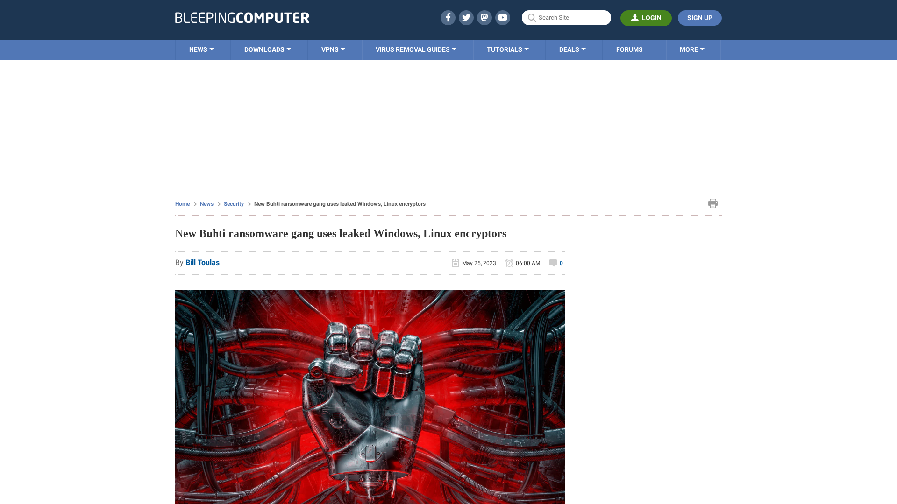Select the FORUMS menu item
The height and width of the screenshot is (504, 897).
(x=629, y=49)
